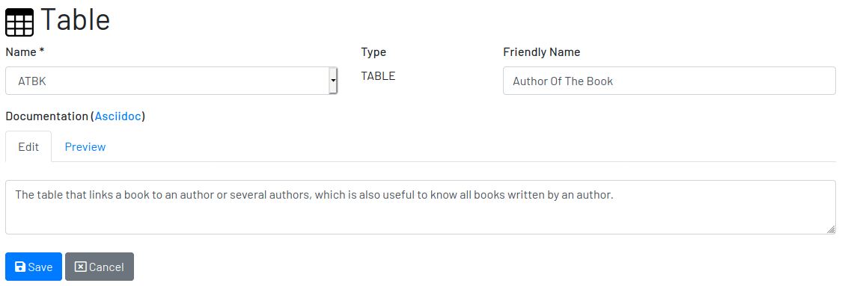Open the Name dropdown arrow
Viewport: 842px width, 286px height.
[x=333, y=81]
